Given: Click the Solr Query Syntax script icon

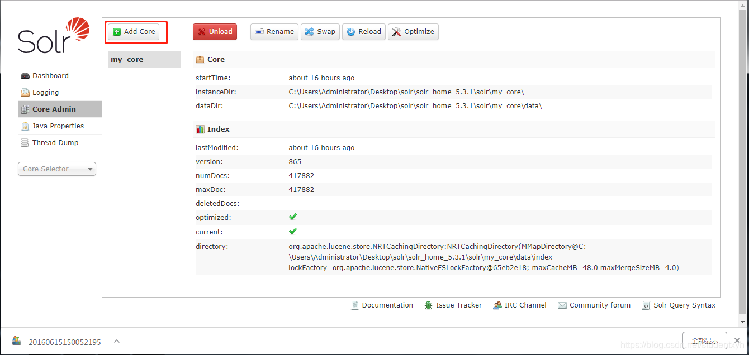Looking at the screenshot, I should (x=646, y=305).
